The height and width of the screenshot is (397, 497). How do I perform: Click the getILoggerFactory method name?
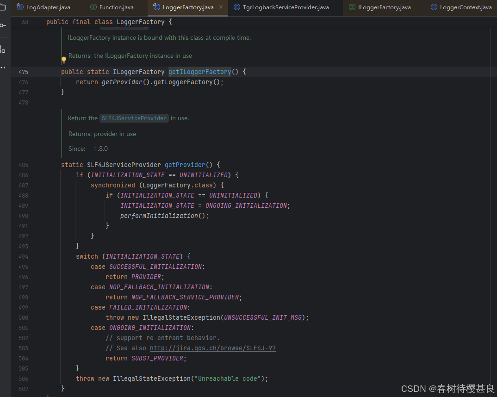point(200,72)
